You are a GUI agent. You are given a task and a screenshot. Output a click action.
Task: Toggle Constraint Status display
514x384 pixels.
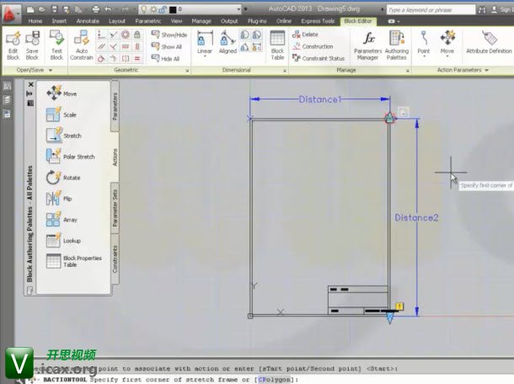pyautogui.click(x=319, y=58)
